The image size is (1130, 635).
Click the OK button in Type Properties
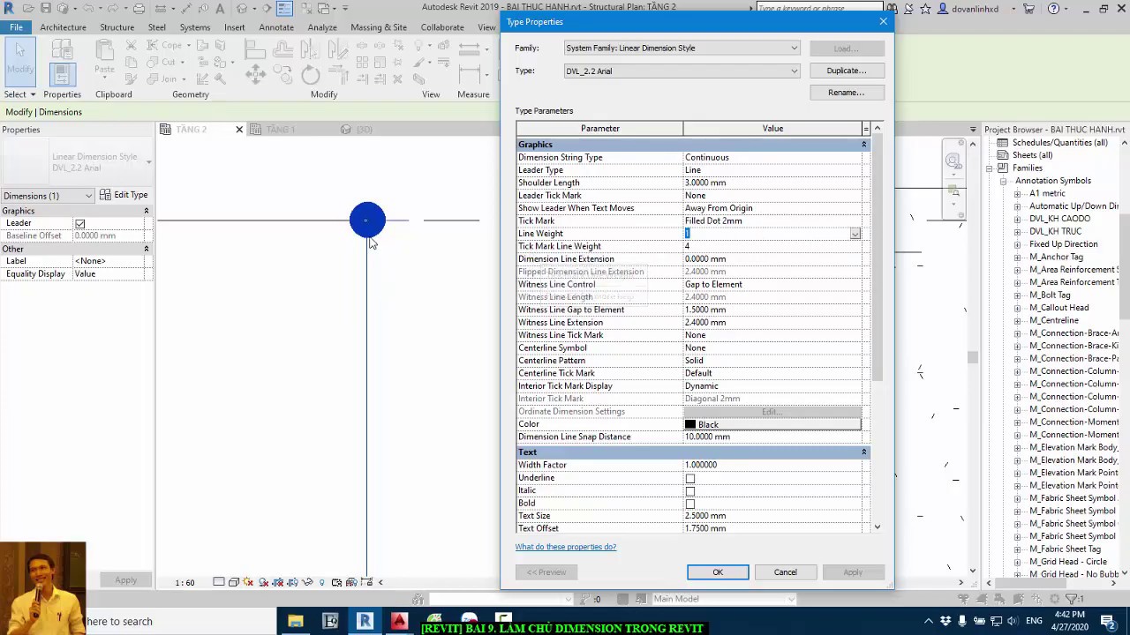(718, 572)
